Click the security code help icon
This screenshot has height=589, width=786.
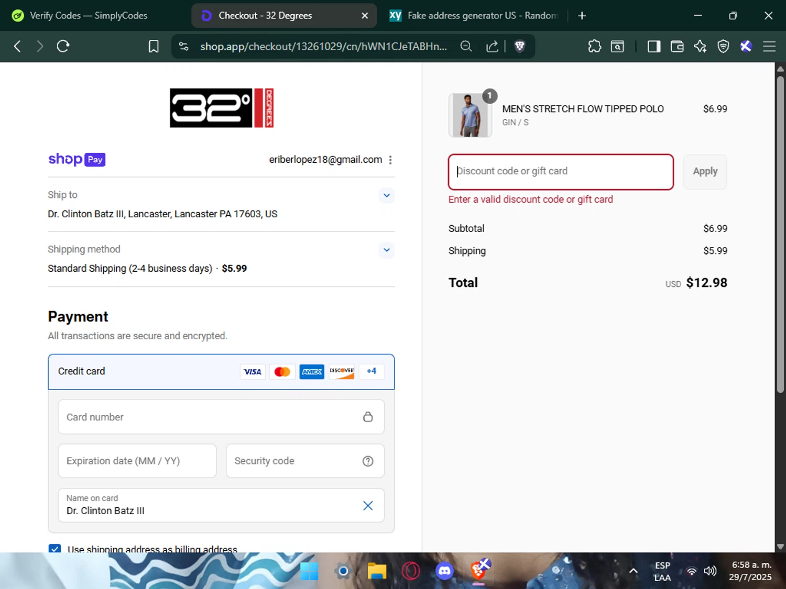coord(368,461)
